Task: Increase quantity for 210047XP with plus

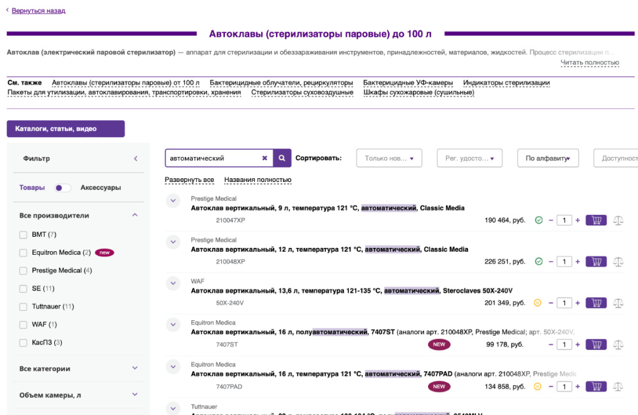Action: pos(578,220)
